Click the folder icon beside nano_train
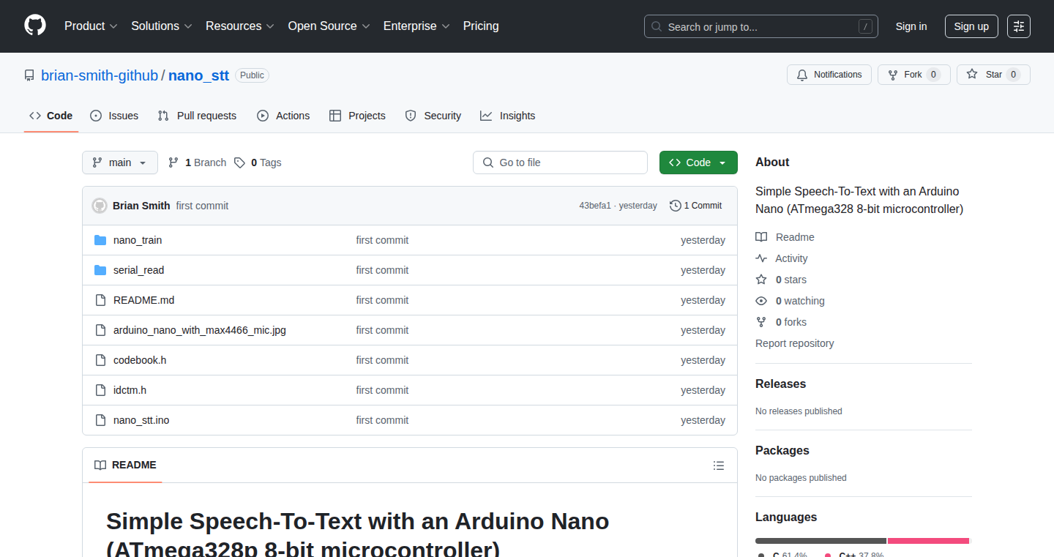 [100, 240]
